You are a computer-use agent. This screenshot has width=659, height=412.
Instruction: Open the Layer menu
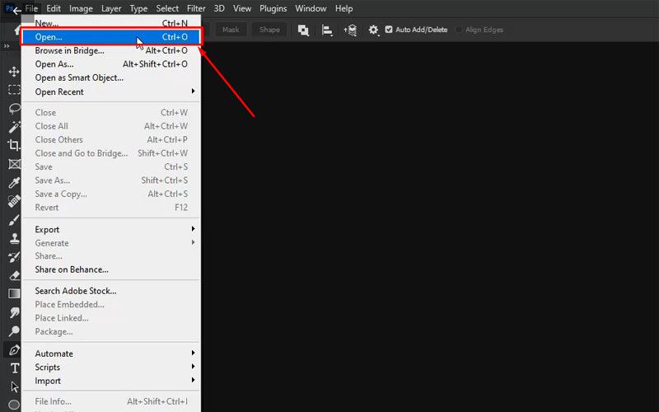tap(111, 8)
